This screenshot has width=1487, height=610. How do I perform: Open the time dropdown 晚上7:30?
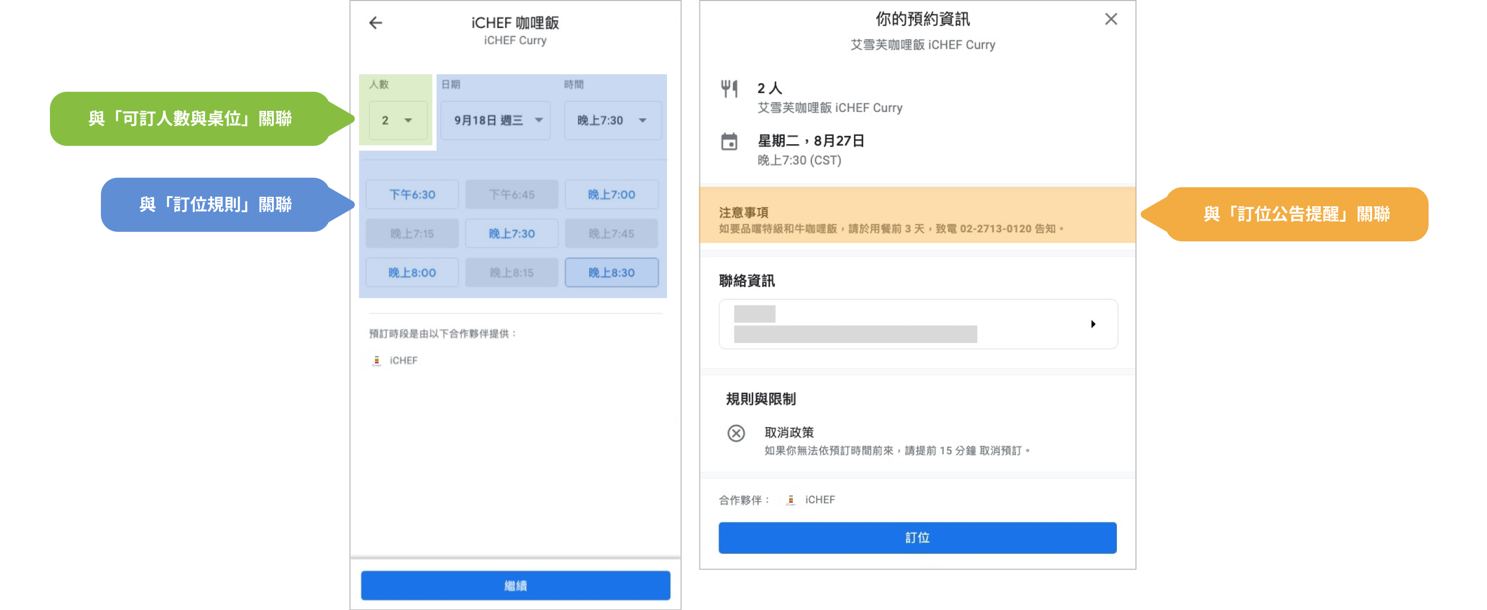612,120
